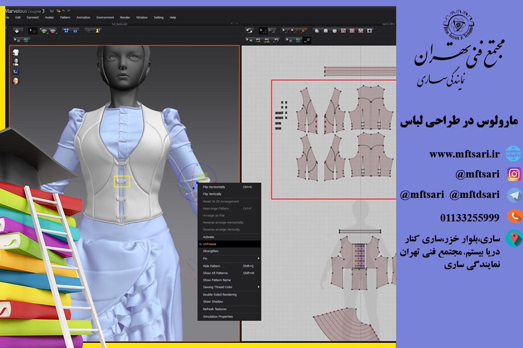The image size is (523, 348).
Task: Select Activate in the context menu
Action: click(229, 237)
